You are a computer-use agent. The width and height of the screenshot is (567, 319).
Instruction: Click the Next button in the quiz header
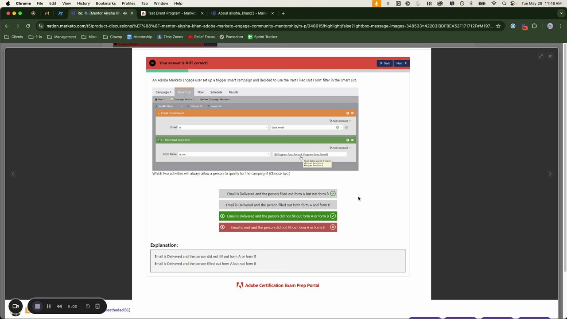401,63
